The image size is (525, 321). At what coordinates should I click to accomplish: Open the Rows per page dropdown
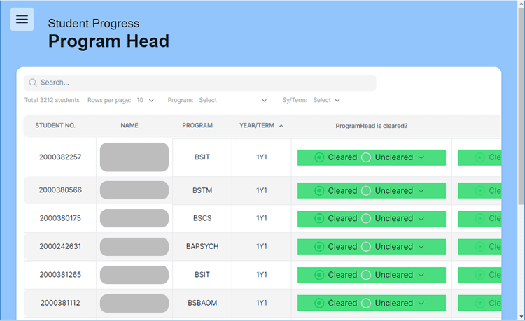click(146, 100)
